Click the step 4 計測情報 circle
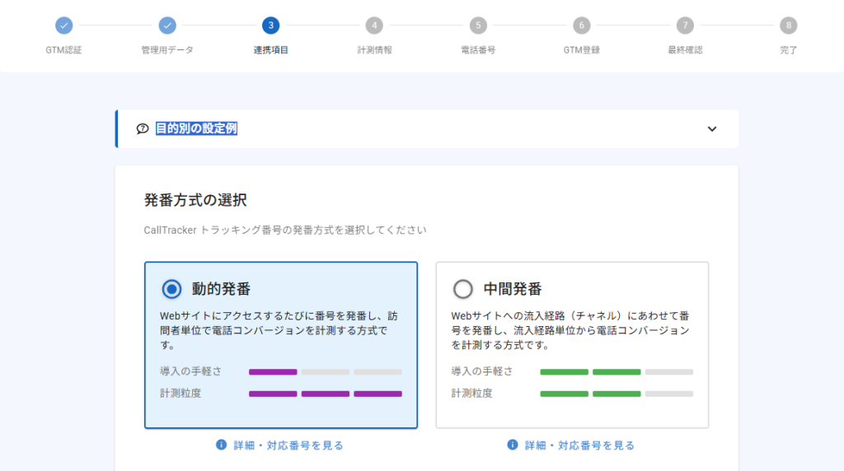Screen dimensions: 844x471 point(375,26)
